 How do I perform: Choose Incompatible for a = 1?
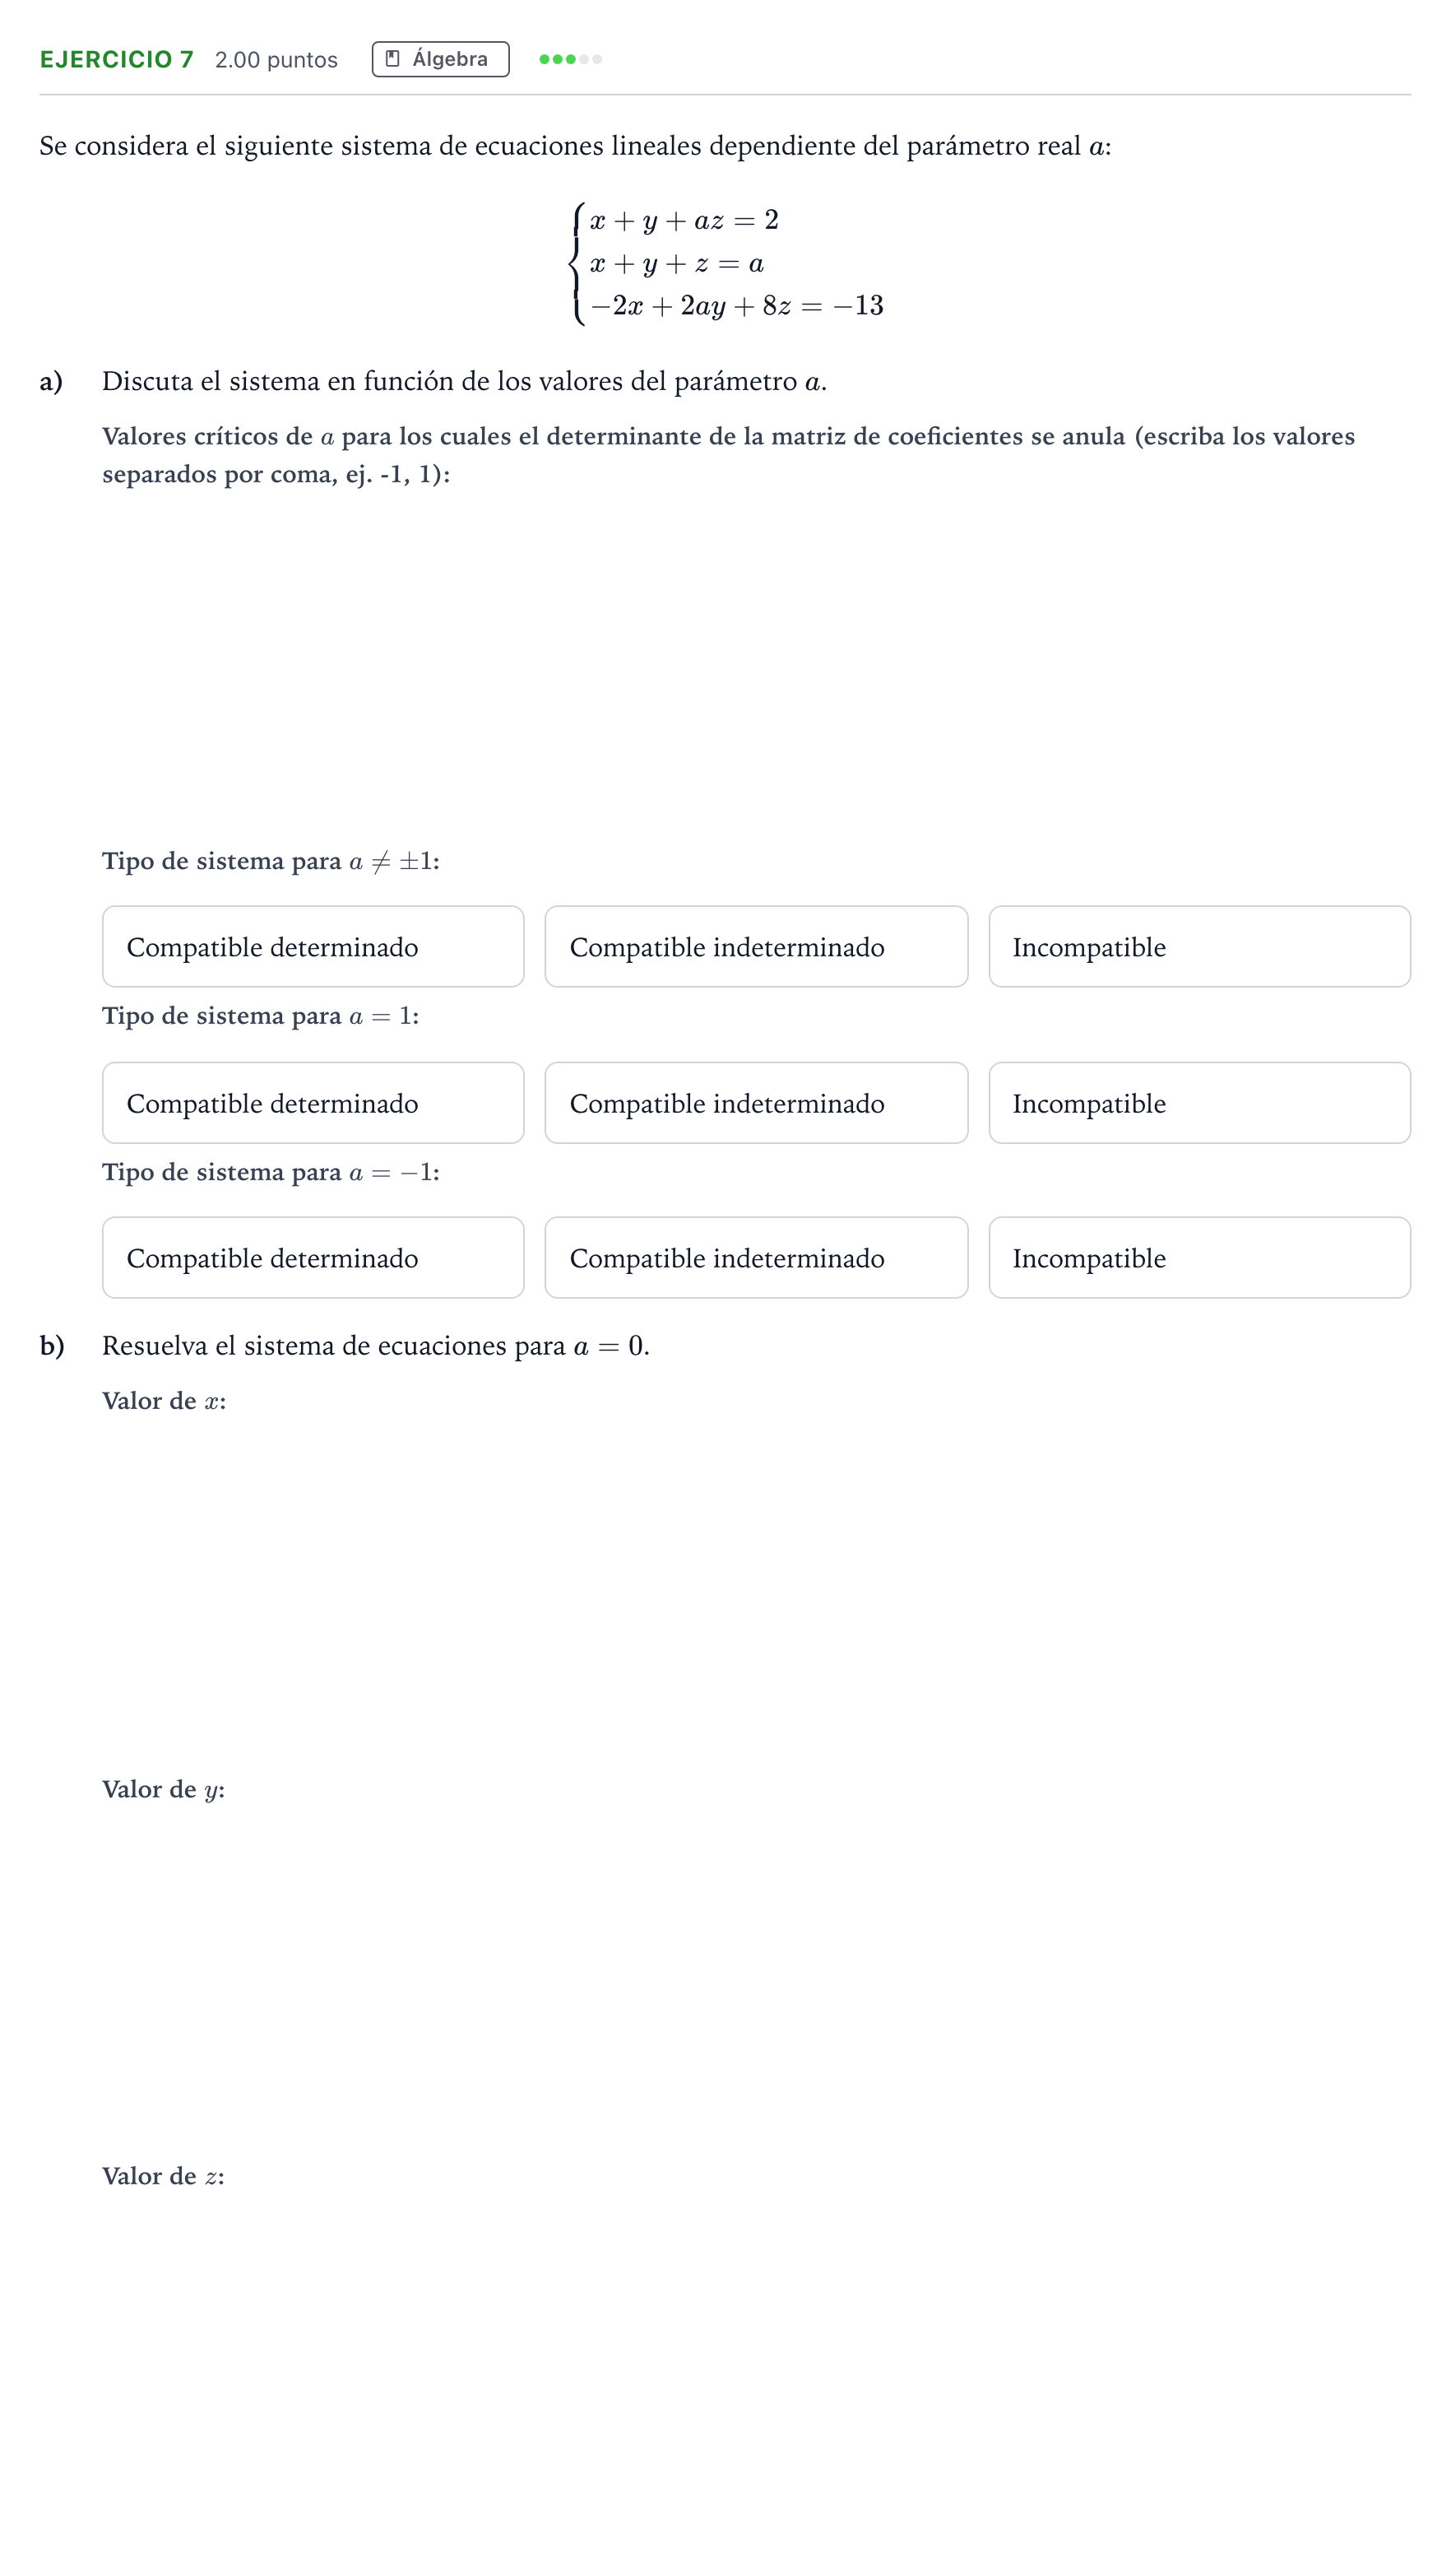click(x=1199, y=1102)
